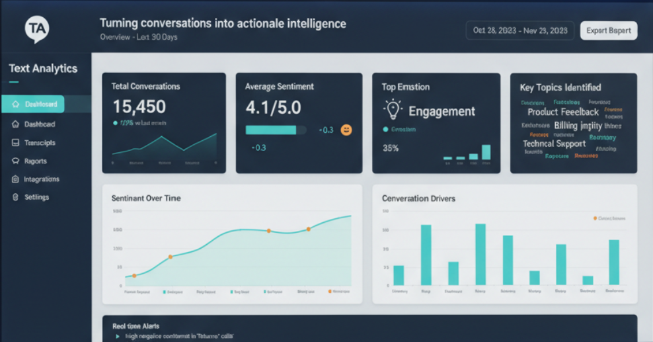This screenshot has width=653, height=342.
Task: Open the date range picker
Action: (x=519, y=30)
